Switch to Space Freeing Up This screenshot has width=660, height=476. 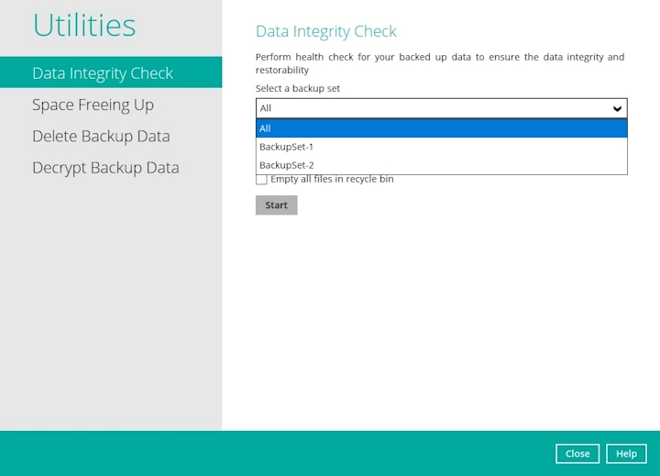[x=93, y=105]
